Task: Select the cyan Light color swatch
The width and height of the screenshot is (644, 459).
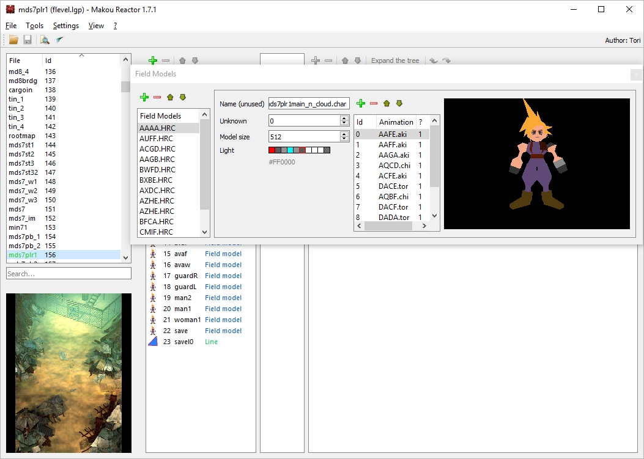Action: pos(290,150)
